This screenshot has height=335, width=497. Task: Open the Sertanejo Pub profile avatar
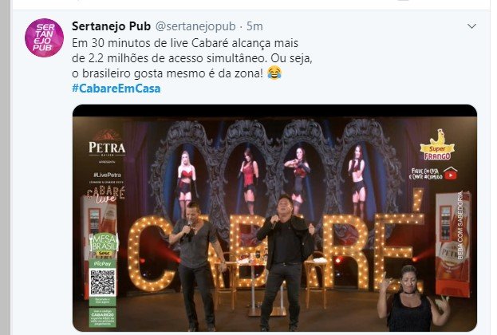pos(44,37)
